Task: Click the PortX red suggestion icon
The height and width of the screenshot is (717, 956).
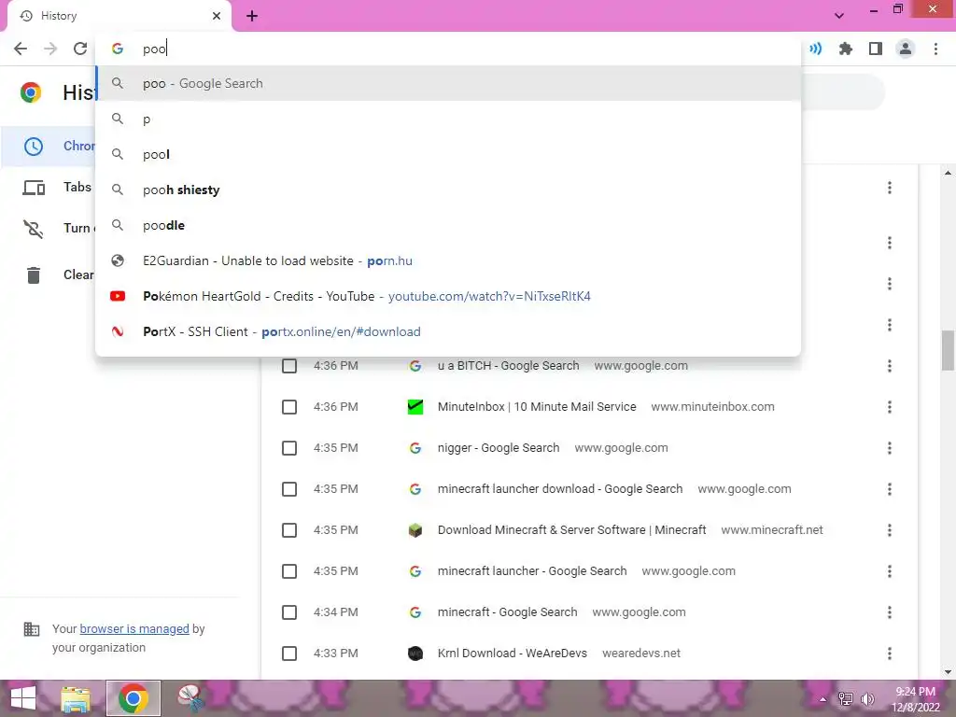Action: 118,331
